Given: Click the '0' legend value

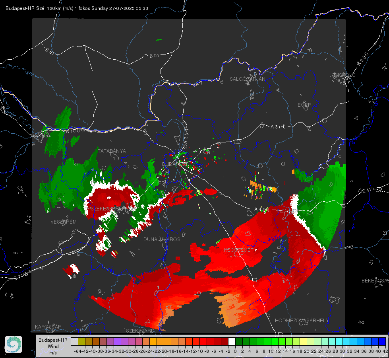Looking at the screenshot, I should pos(235,351).
